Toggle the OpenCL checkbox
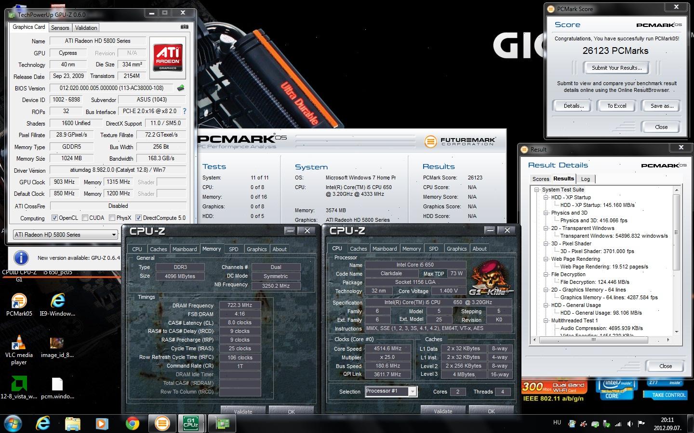 [54, 218]
